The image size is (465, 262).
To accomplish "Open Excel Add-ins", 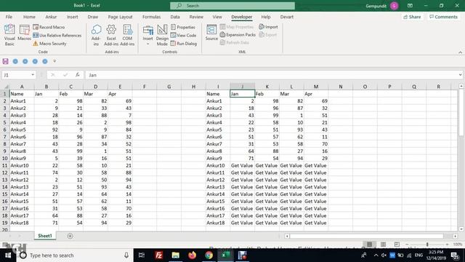I will click(x=111, y=35).
